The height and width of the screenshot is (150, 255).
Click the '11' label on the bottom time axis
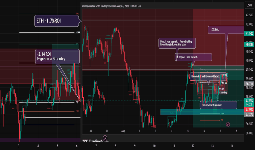click(x=173, y=146)
